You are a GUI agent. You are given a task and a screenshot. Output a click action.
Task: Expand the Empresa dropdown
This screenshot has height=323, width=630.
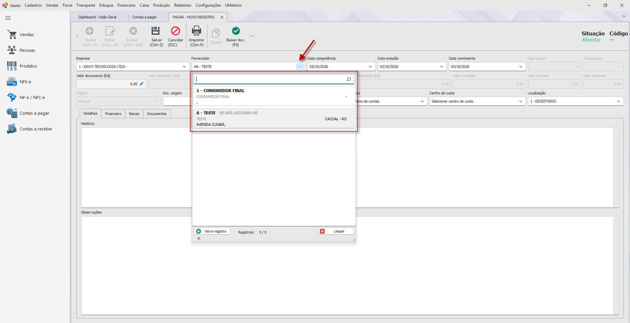coord(184,67)
